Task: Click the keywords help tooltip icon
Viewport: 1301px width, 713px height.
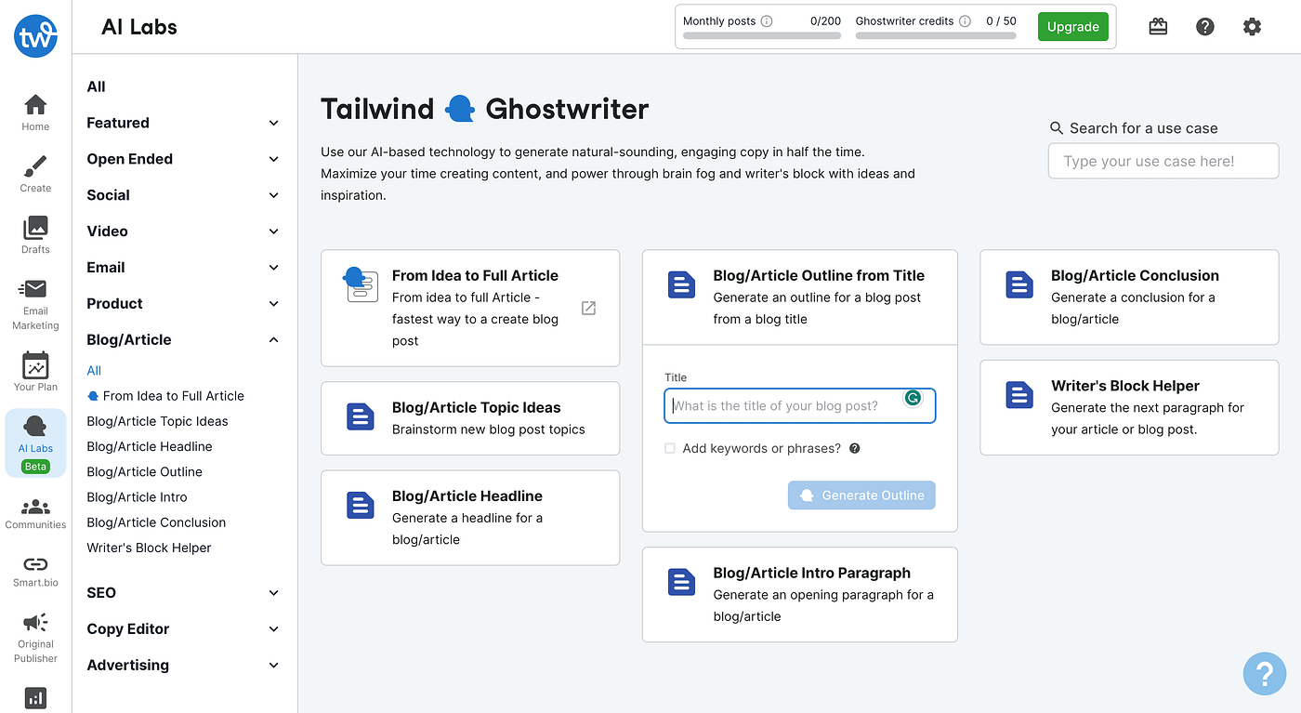Action: pyautogui.click(x=855, y=448)
